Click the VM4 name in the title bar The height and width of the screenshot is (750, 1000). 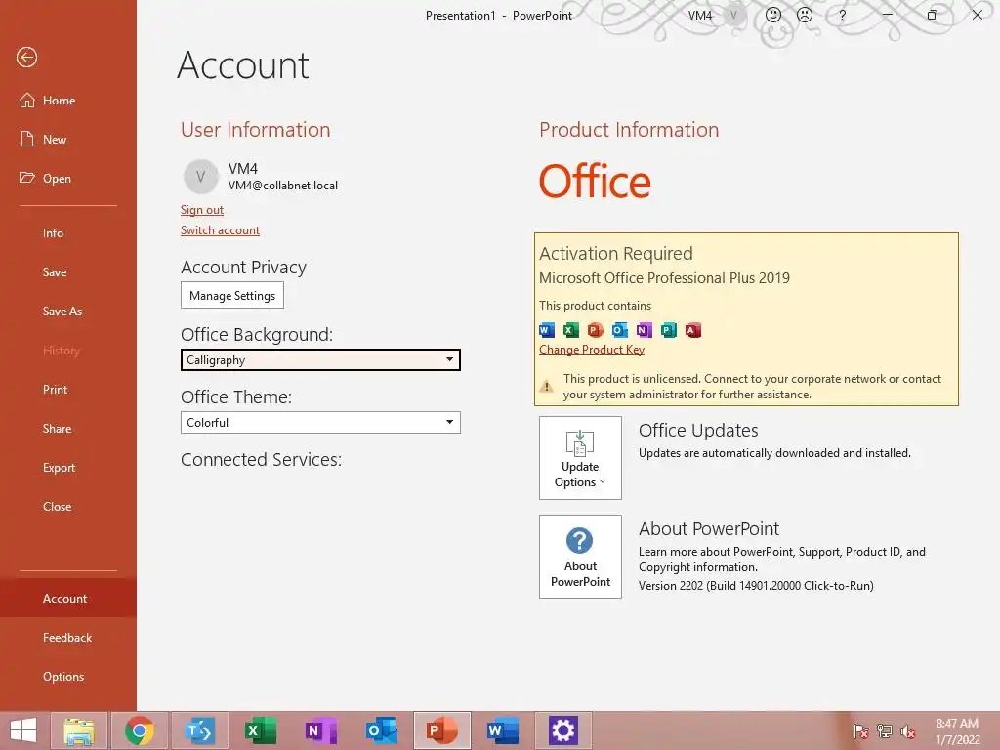pyautogui.click(x=700, y=16)
